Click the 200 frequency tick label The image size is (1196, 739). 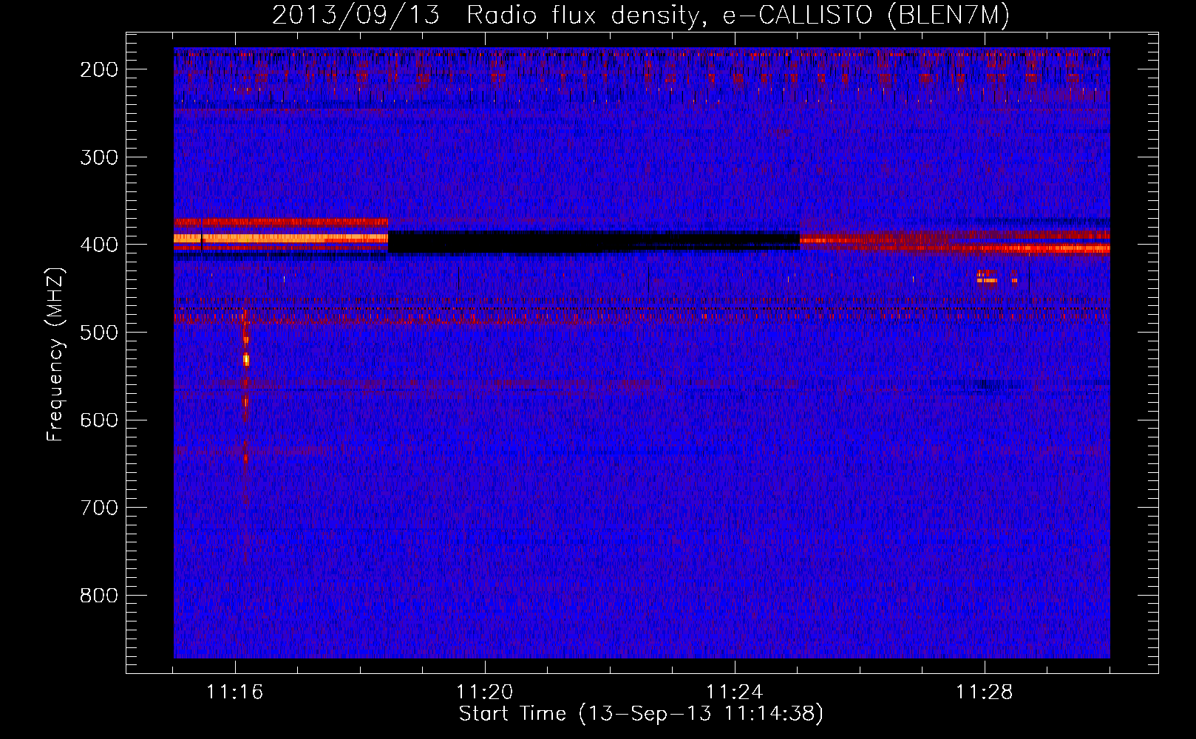(x=99, y=69)
